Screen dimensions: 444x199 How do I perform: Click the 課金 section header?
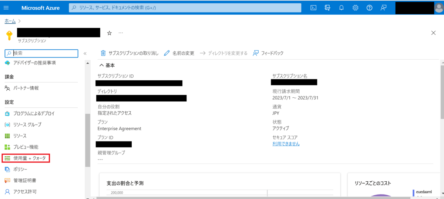[9, 77]
